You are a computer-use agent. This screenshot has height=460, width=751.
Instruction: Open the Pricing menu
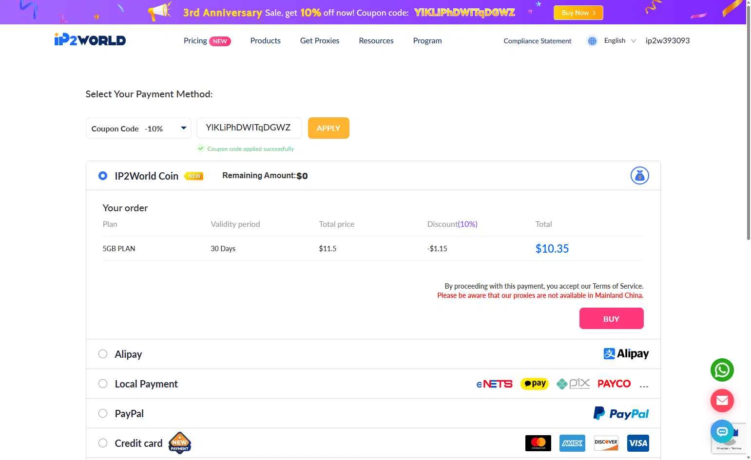[x=195, y=41]
